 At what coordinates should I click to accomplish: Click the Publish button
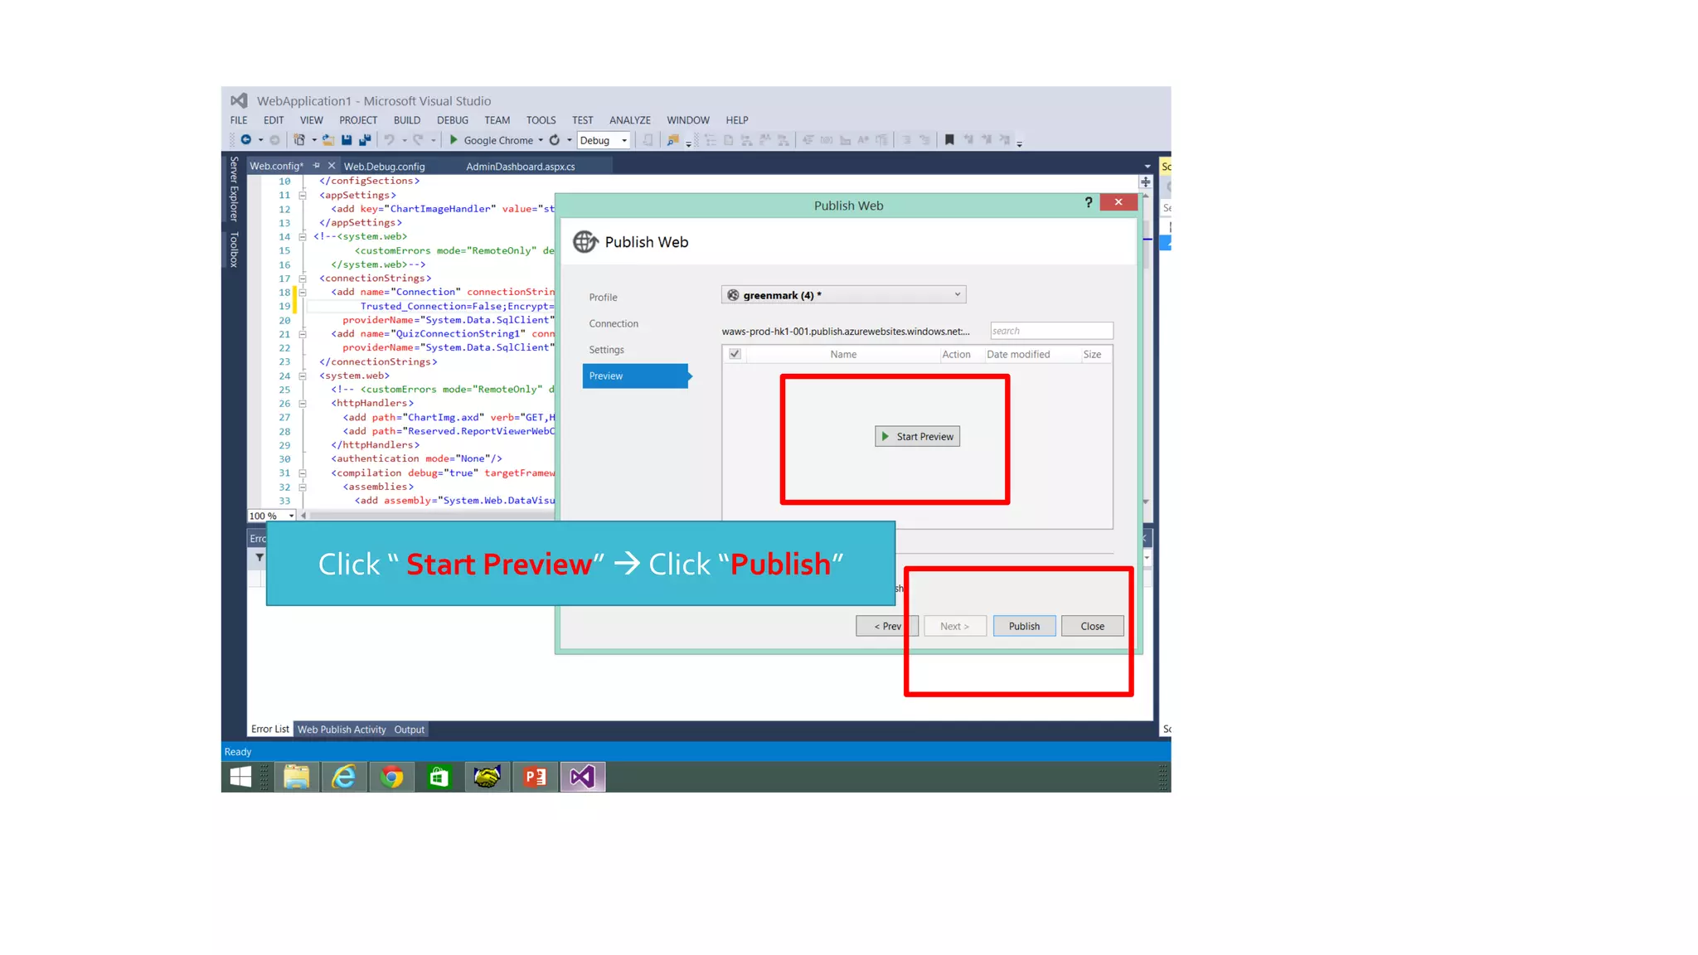click(1024, 626)
